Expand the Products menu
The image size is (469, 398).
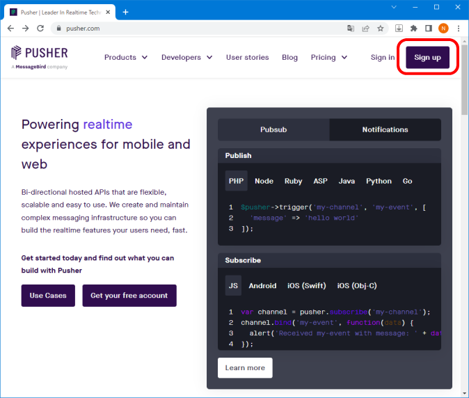[x=126, y=57]
